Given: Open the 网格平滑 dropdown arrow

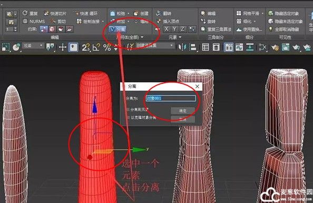Looking at the screenshot, I should coord(263,13).
